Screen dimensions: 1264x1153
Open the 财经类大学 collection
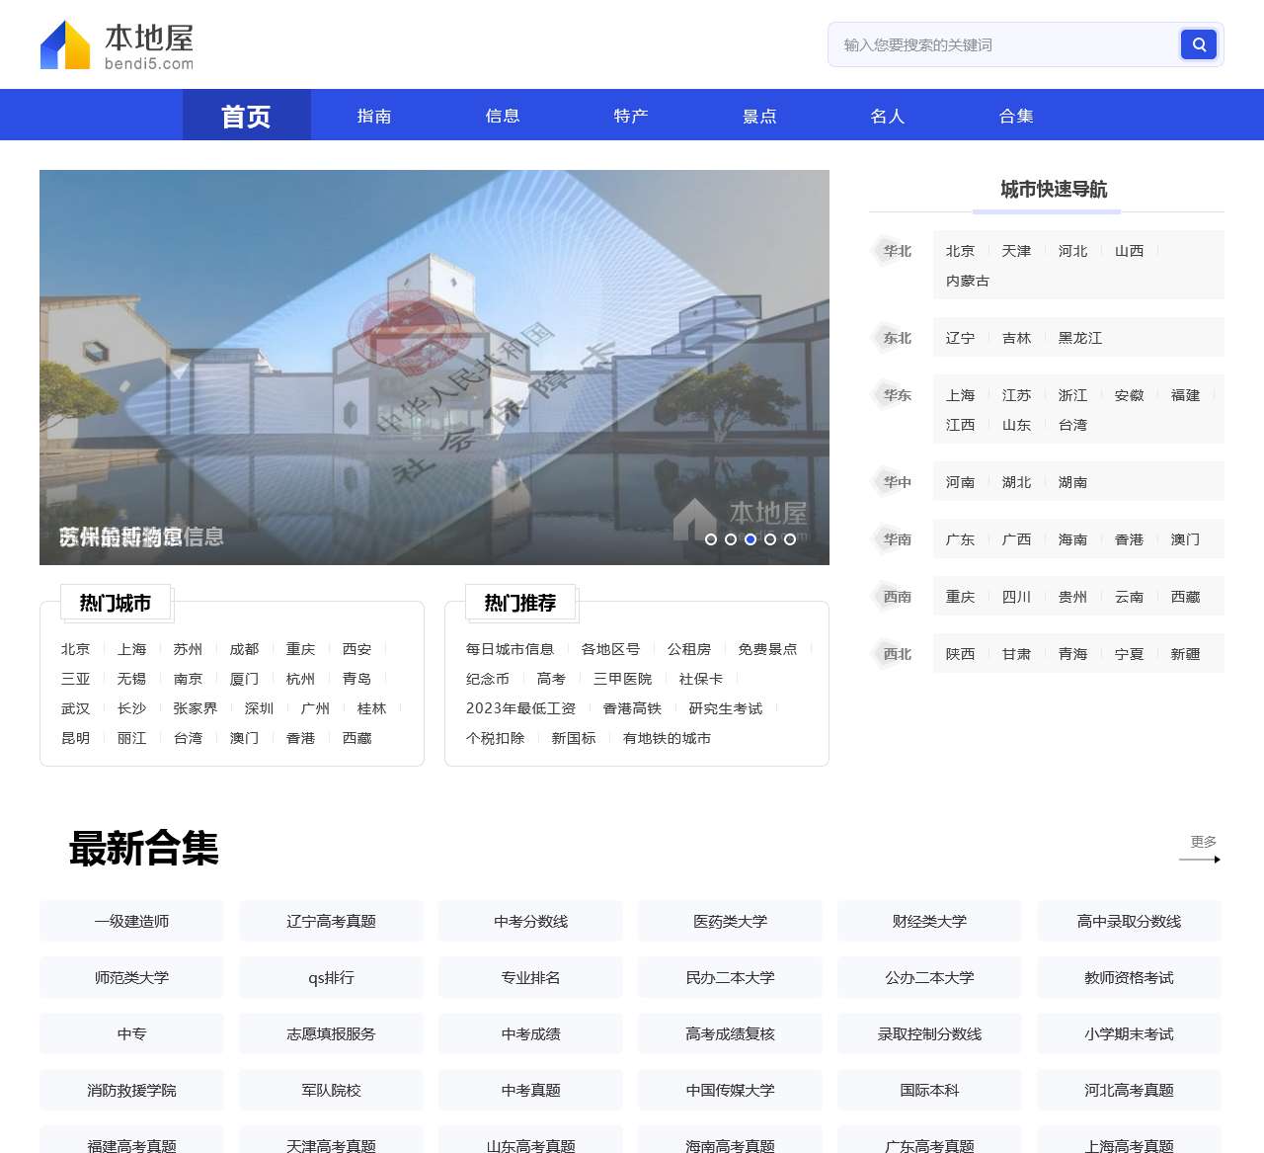(x=929, y=921)
